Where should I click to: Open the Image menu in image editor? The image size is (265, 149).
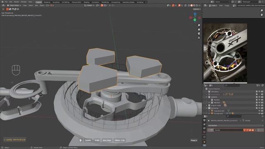tap(227, 5)
